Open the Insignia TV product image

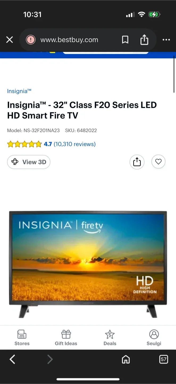coord(88,264)
